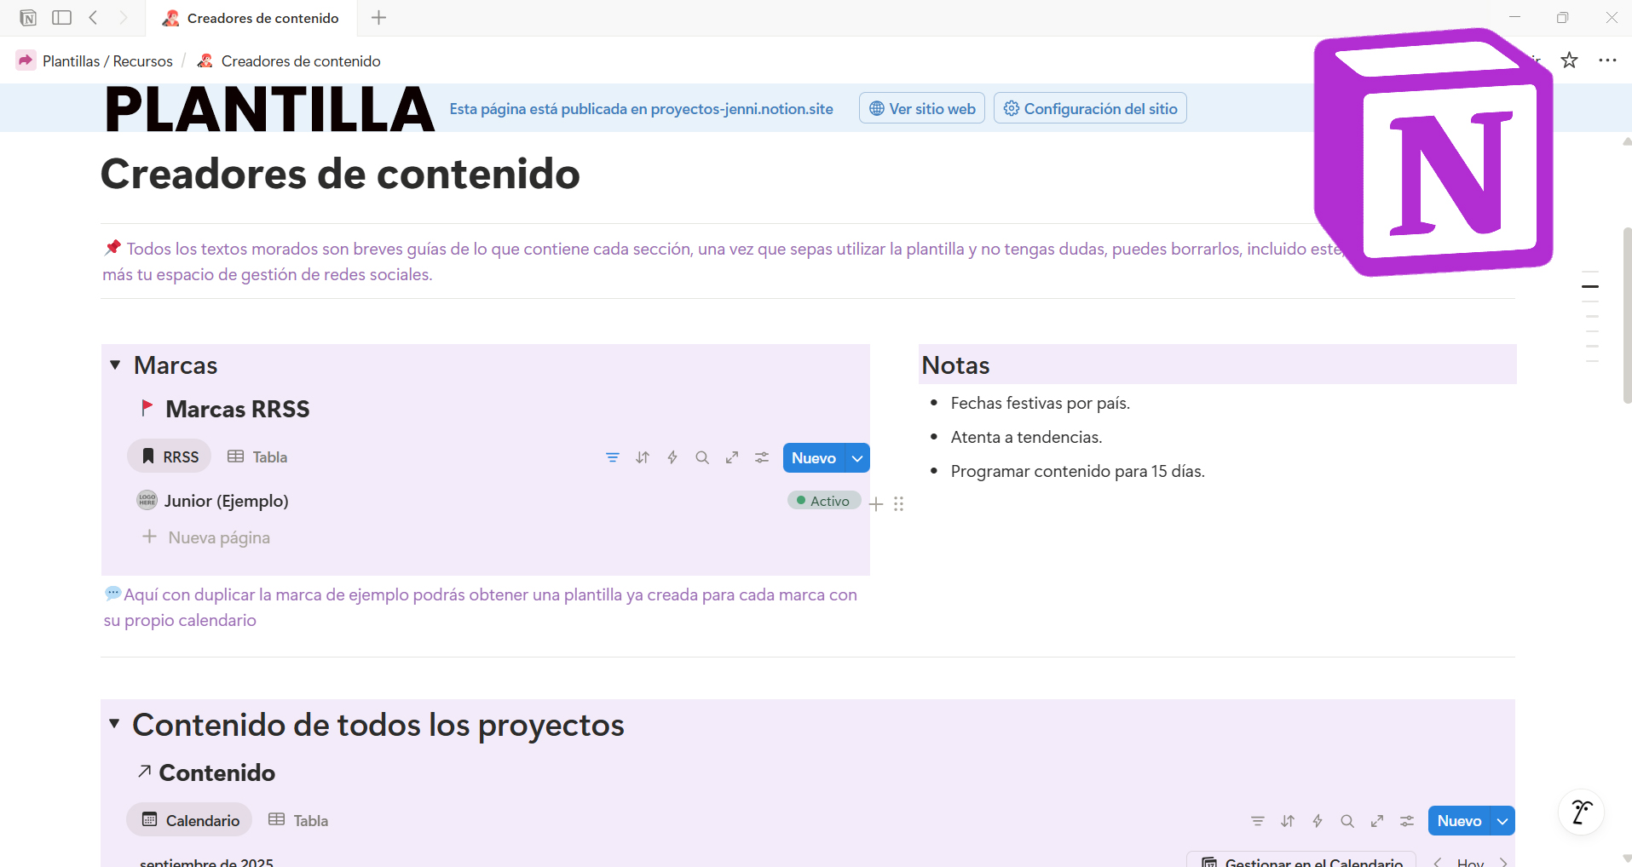Click the search icon in Marcas RRSS toolbar
The height and width of the screenshot is (867, 1632).
(x=702, y=457)
